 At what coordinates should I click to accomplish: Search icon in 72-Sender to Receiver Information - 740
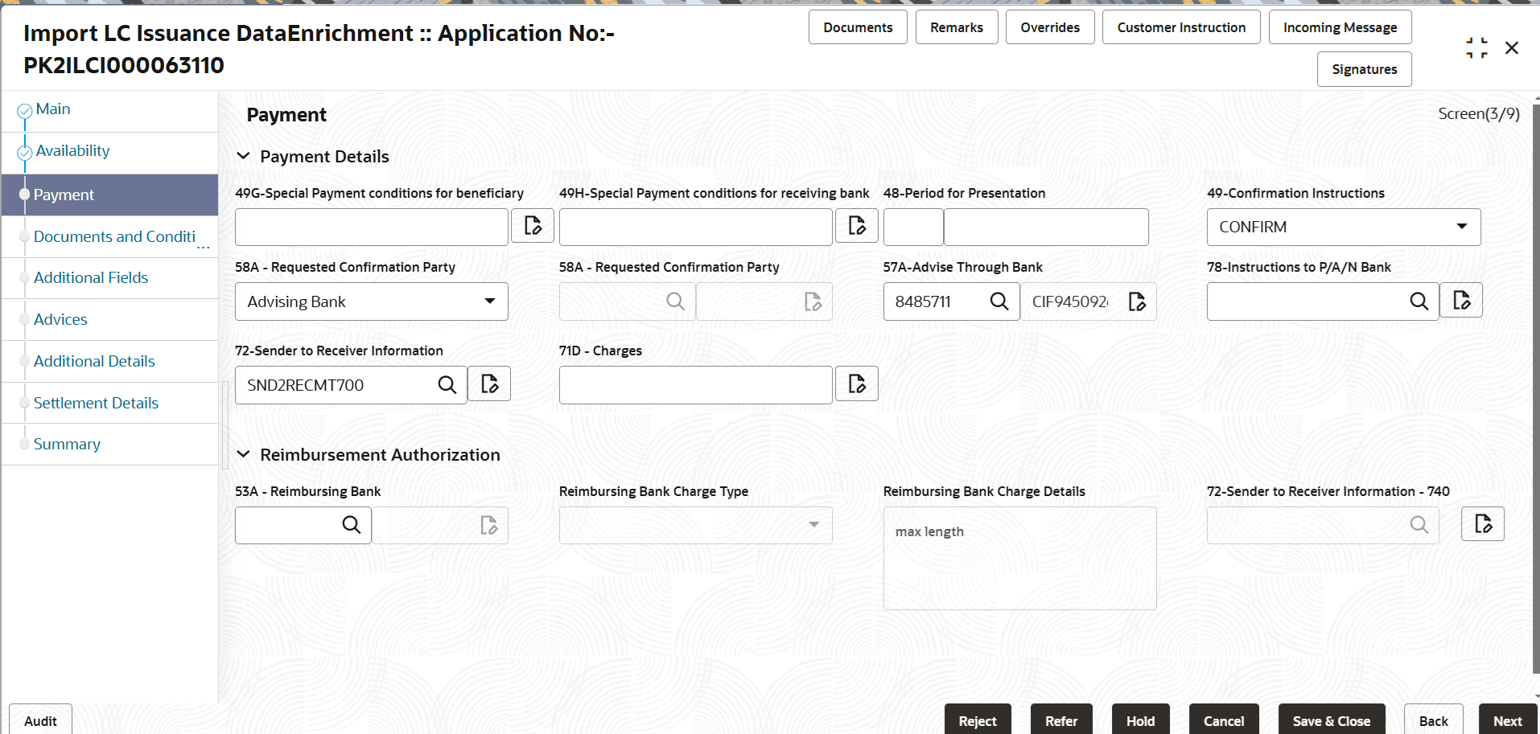pyautogui.click(x=1419, y=525)
